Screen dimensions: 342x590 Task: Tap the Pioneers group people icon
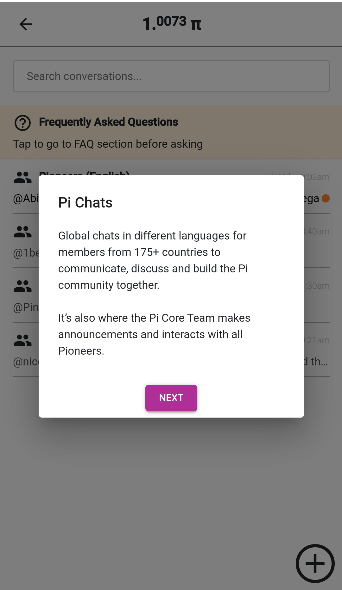pyautogui.click(x=22, y=177)
